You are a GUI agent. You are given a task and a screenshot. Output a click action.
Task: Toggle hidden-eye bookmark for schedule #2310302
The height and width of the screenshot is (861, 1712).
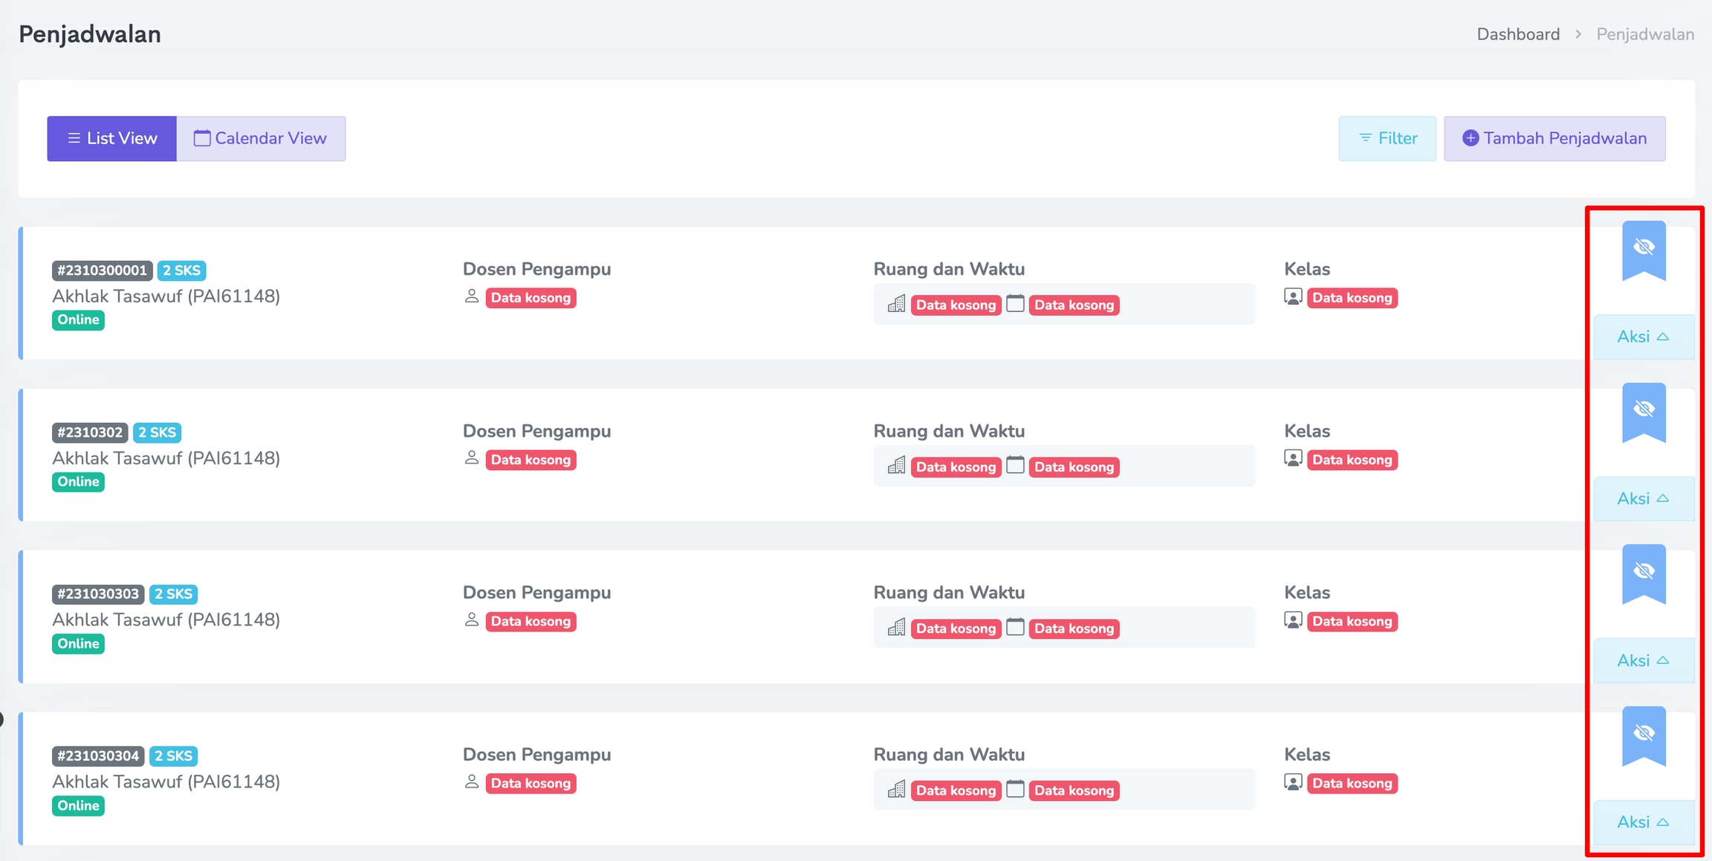(x=1643, y=411)
